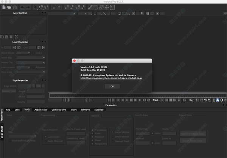Screen dimensions: 227x158
Task: Click the Min % Pixels Used field
Action: [x=76, y=133]
